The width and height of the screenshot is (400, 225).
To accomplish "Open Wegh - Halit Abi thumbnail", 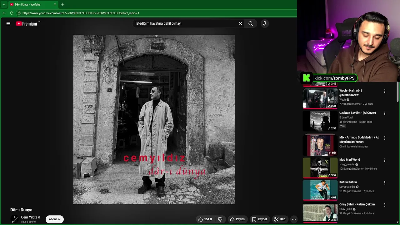I will coord(320,98).
